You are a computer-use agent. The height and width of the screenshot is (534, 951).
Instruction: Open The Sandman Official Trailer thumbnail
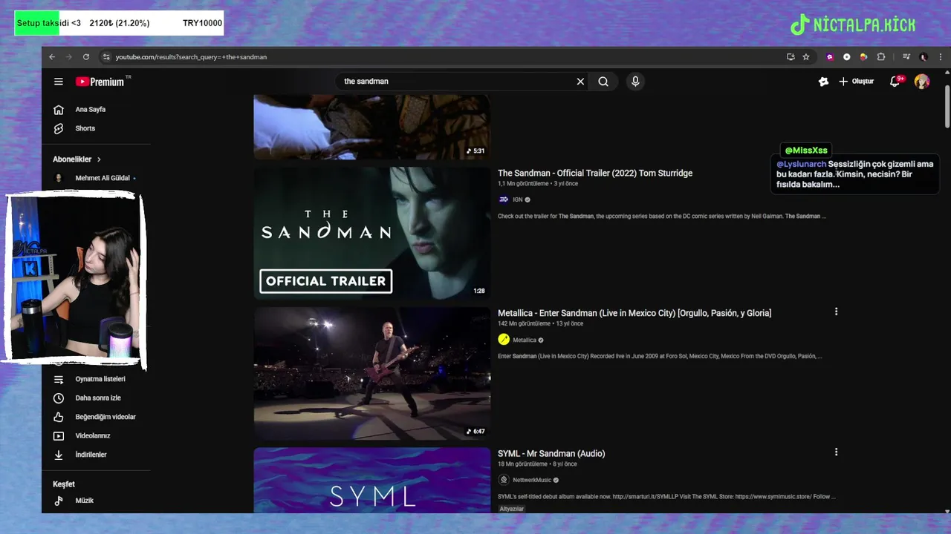(371, 233)
